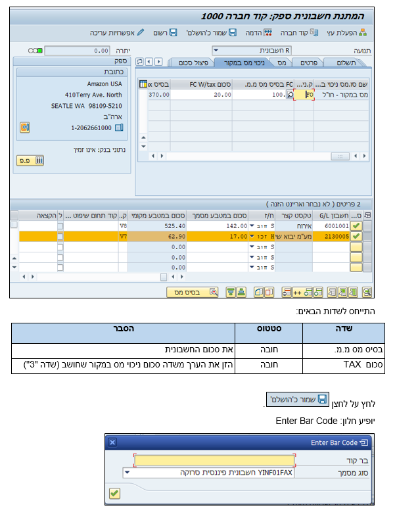Image resolution: width=395 pixels, height=518 pixels.
Task: Click the empty status button in the third item row
Action: click(356, 247)
